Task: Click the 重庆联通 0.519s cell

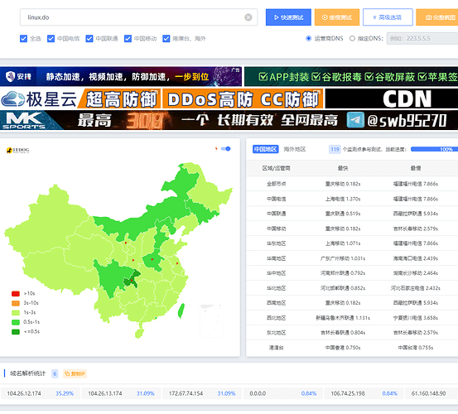Action: point(343,214)
